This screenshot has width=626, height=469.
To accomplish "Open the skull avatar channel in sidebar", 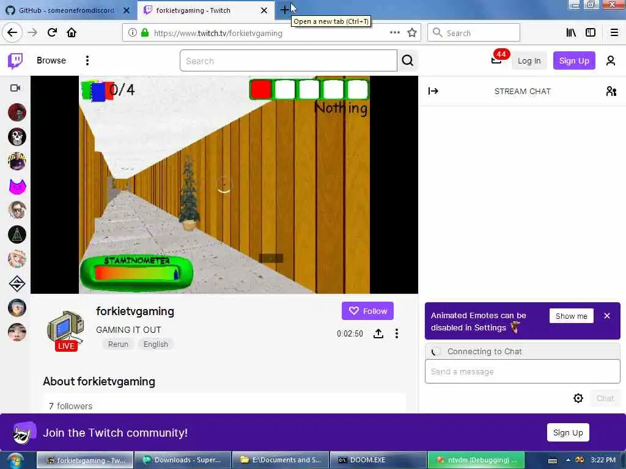I will tap(17, 137).
